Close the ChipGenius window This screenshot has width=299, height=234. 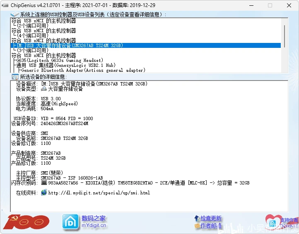[x=289, y=5]
